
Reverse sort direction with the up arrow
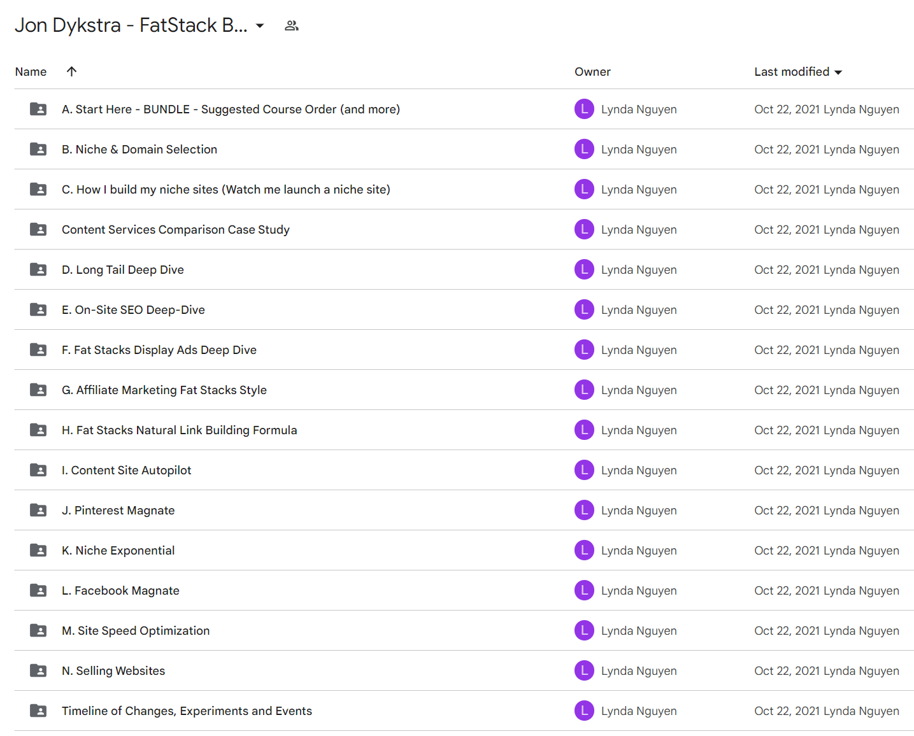72,71
